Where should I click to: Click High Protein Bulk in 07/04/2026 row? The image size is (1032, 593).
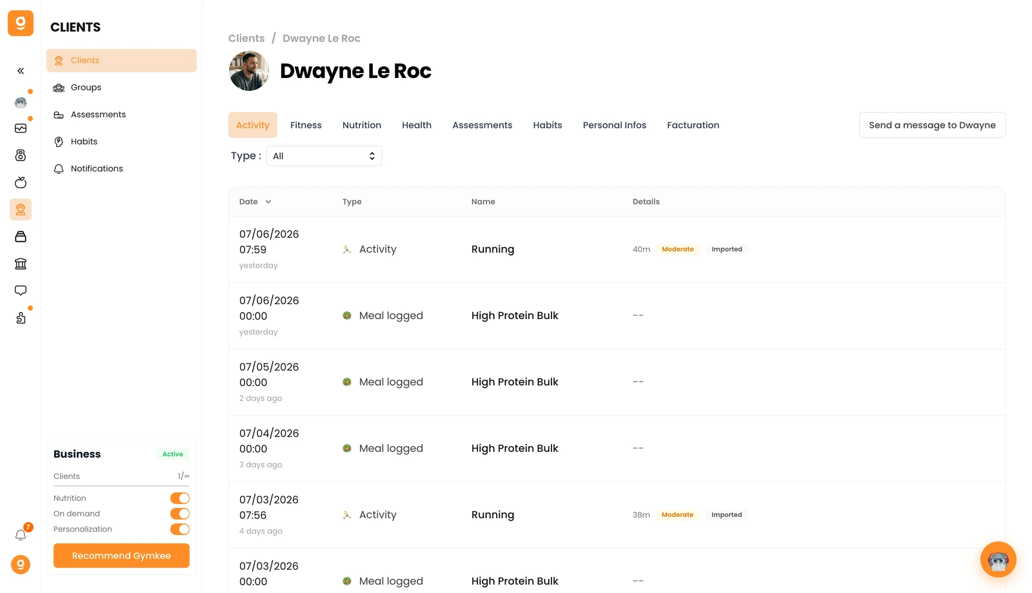(x=515, y=449)
